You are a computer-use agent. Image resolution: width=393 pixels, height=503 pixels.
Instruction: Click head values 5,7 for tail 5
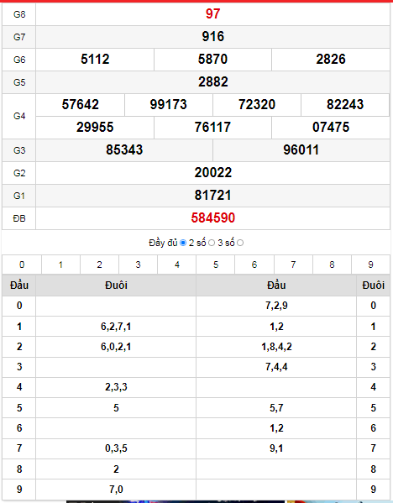click(x=276, y=408)
